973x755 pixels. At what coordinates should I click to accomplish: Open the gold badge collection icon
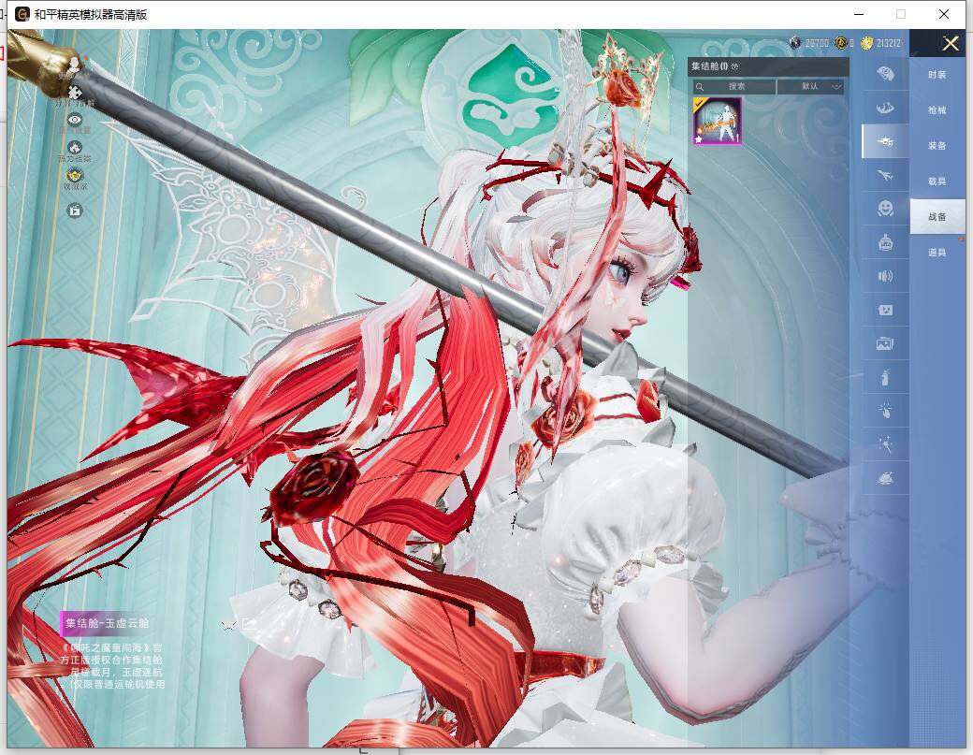[75, 176]
